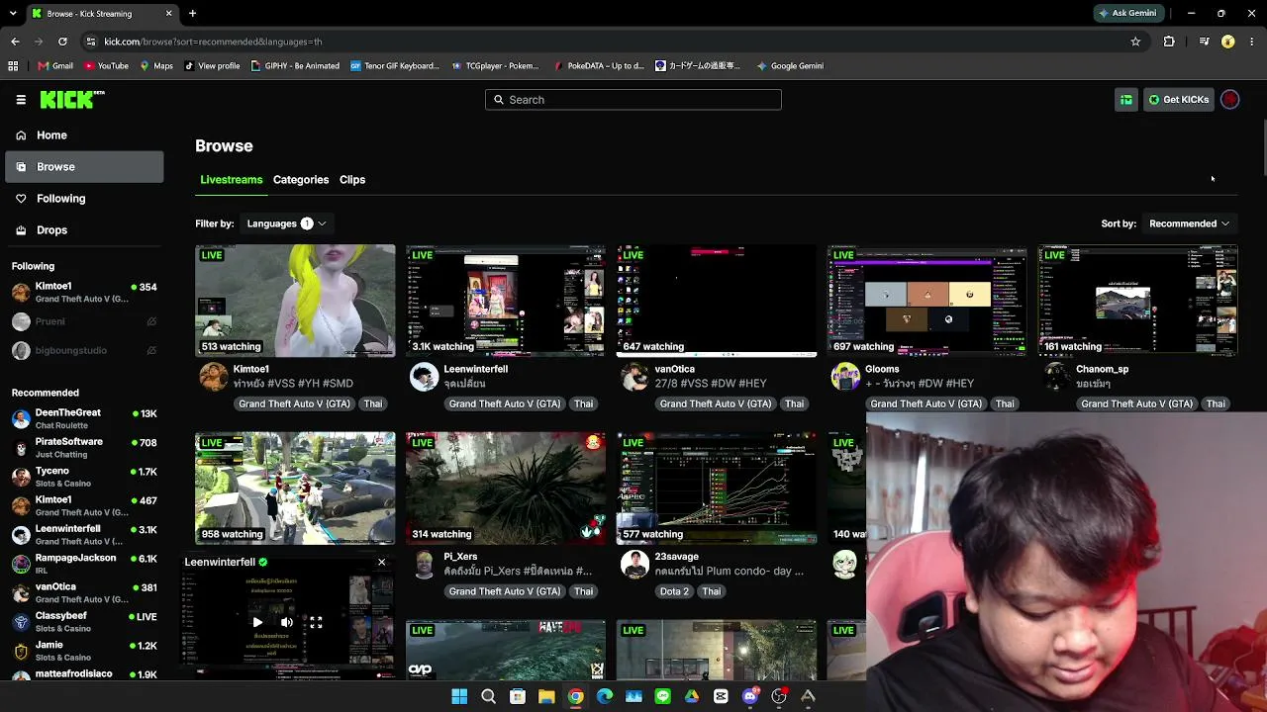1267x712 pixels.
Task: Open the Chrome extensions puzzle icon
Action: pyautogui.click(x=1169, y=42)
